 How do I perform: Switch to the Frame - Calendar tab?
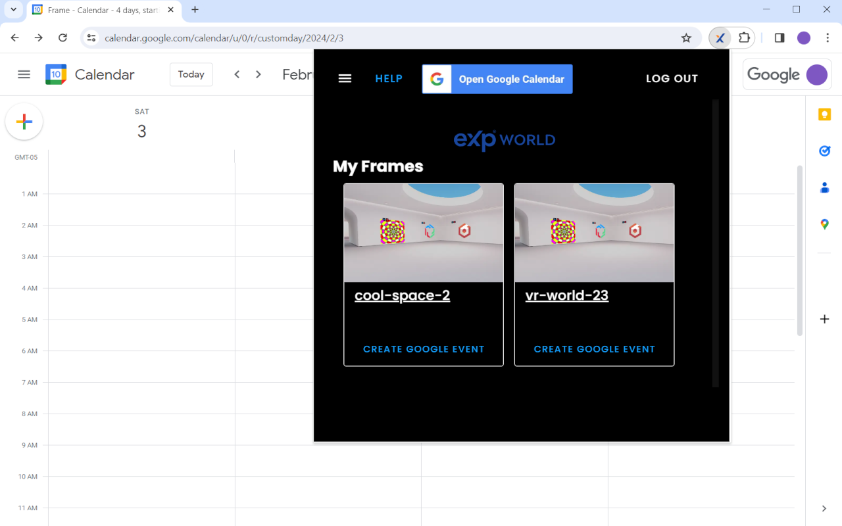[x=103, y=11]
